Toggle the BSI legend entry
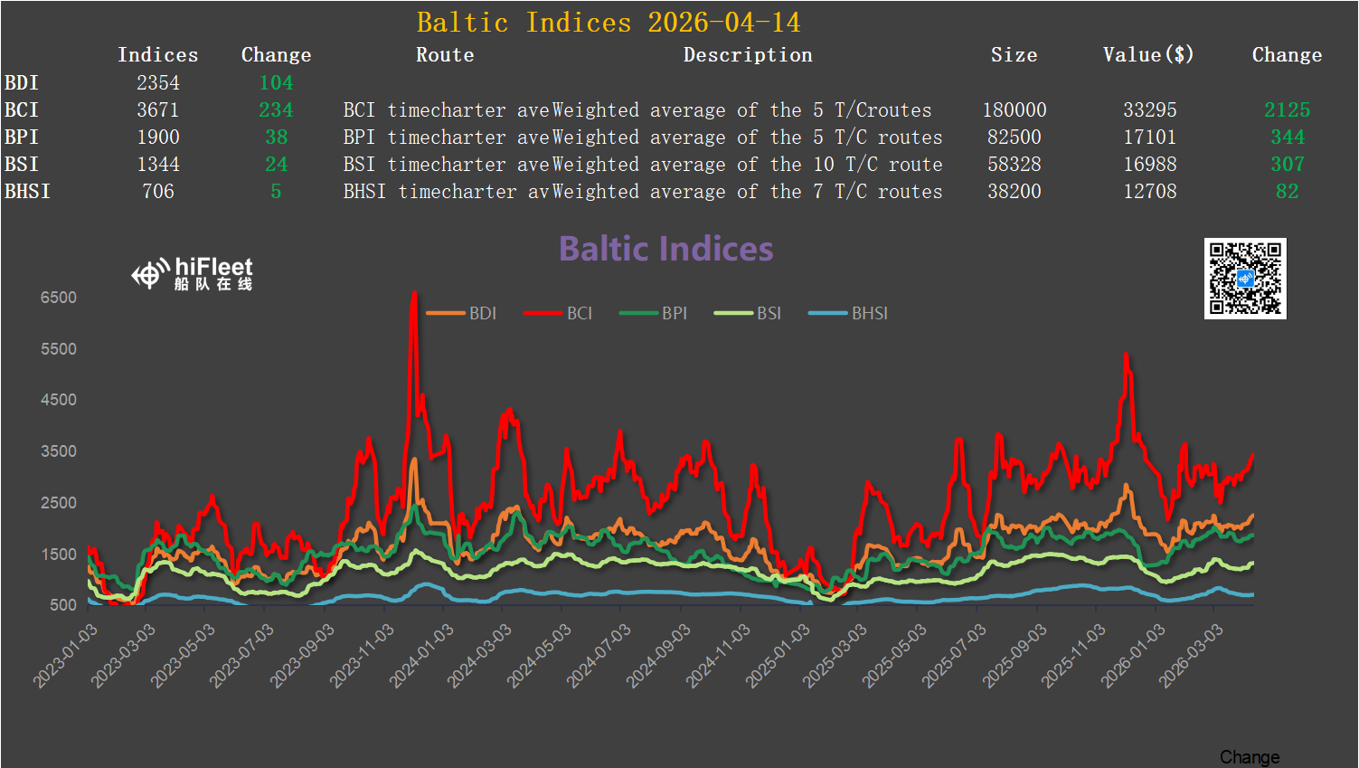 pyautogui.click(x=749, y=313)
